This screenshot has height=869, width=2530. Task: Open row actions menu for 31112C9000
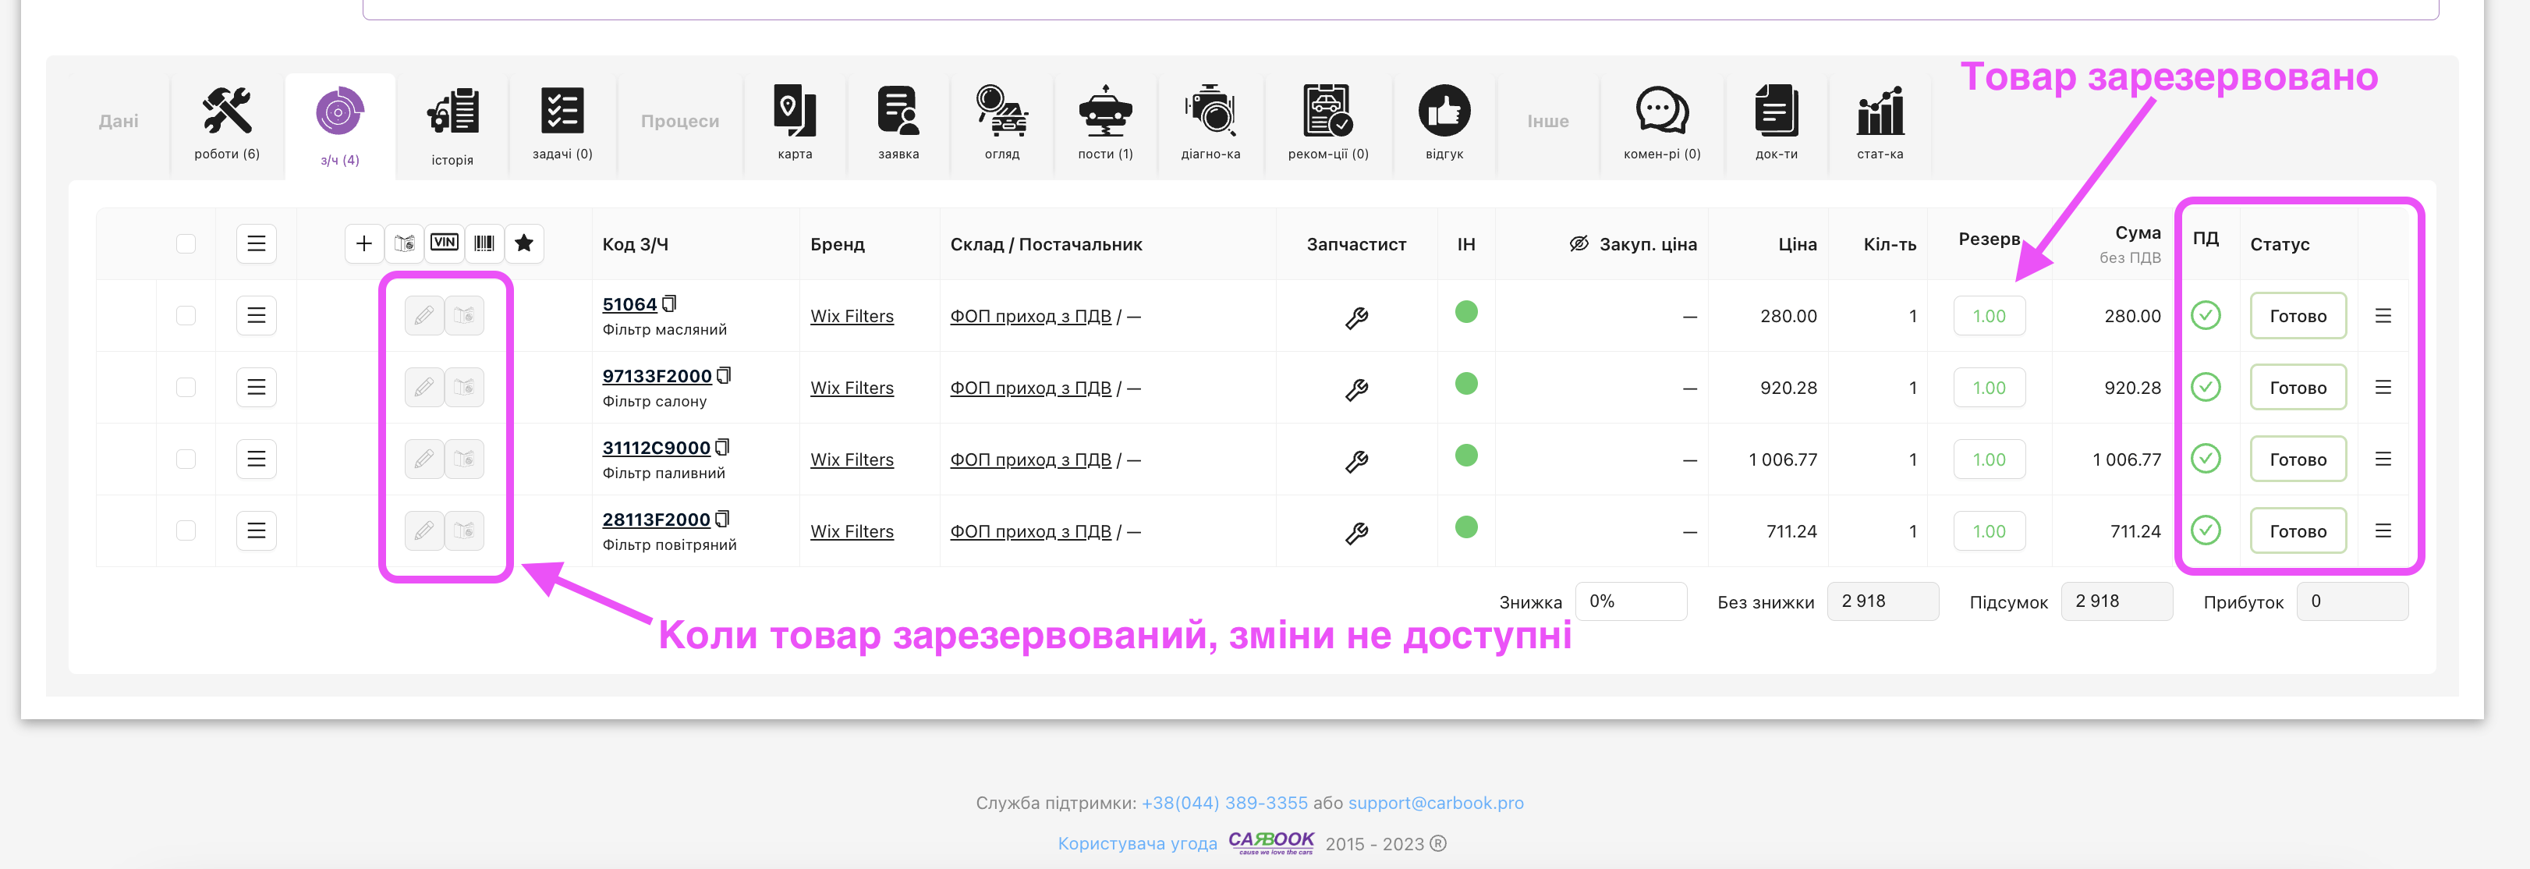(x=257, y=459)
